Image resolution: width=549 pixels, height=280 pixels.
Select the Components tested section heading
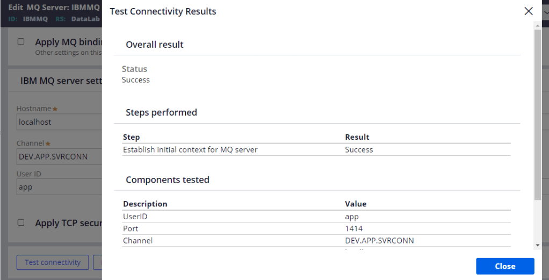(168, 180)
